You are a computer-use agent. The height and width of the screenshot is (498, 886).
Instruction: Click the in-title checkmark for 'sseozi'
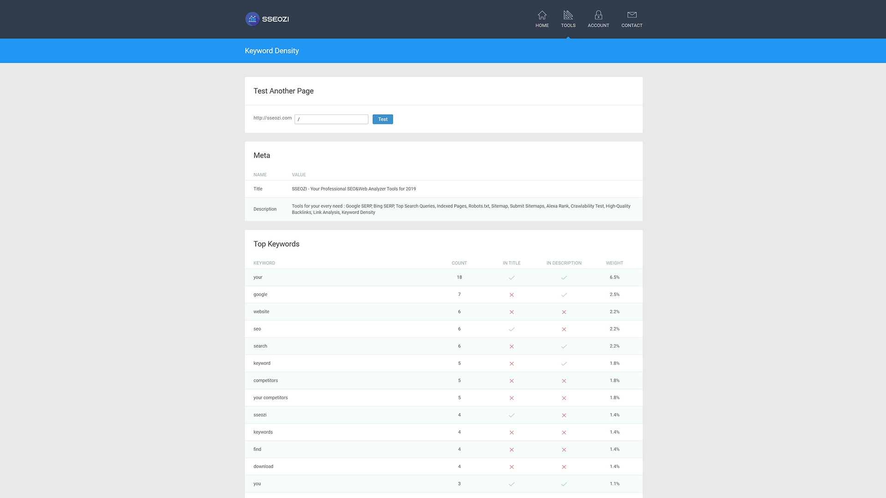tap(511, 415)
